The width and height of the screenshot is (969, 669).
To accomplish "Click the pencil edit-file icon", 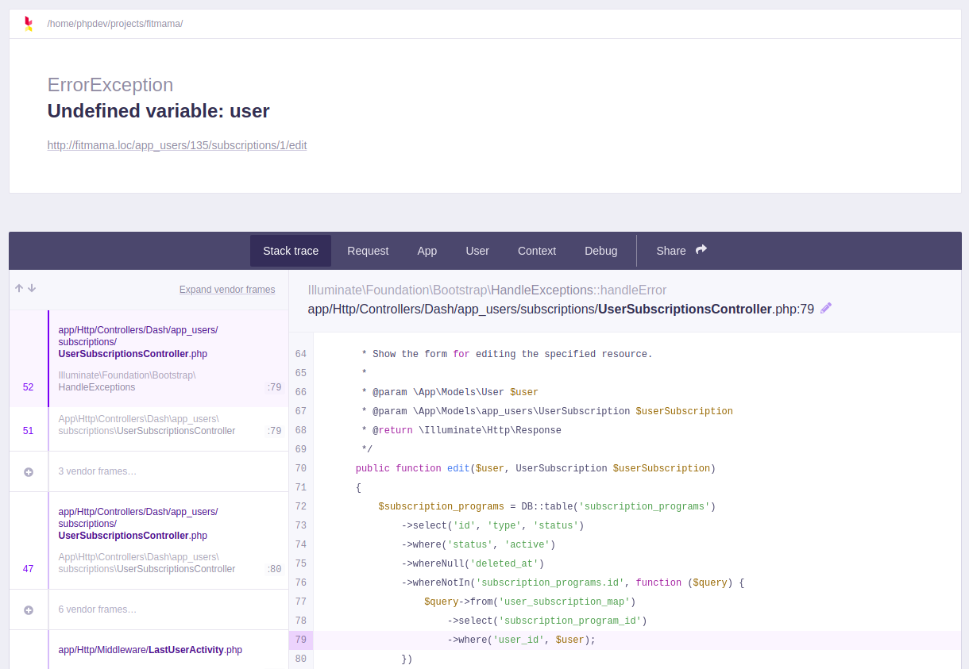I will (826, 308).
